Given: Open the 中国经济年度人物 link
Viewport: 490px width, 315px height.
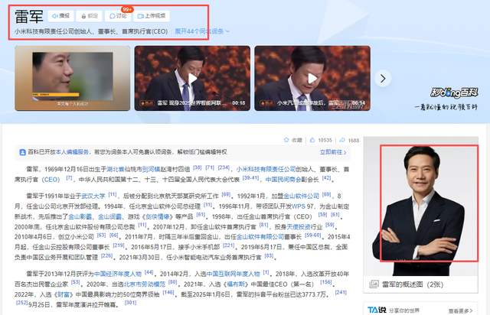Looking at the screenshot, I should click(x=118, y=274).
